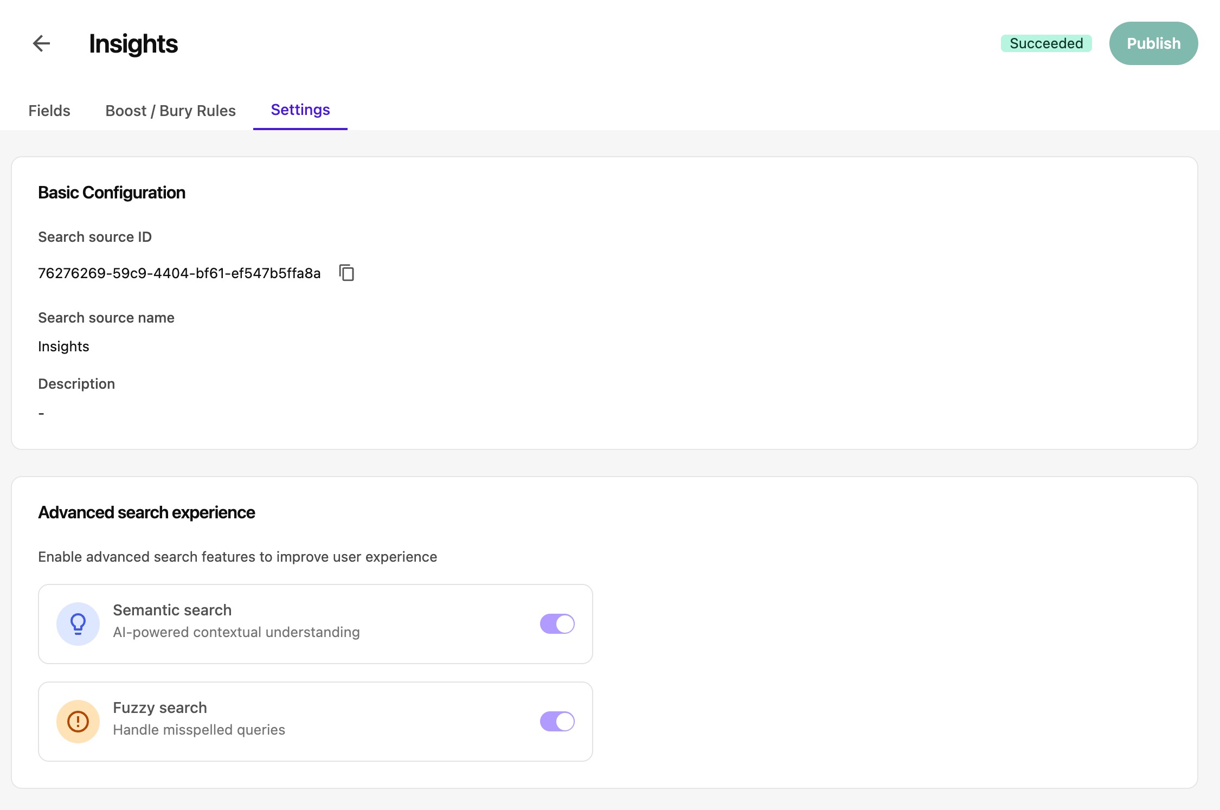Switch to the Fields tab
This screenshot has width=1220, height=810.
point(49,111)
